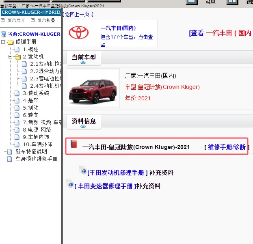253x244 pixels.
Task: Click the 当前:CROWN-KLUGER root label
Action: point(34,34)
